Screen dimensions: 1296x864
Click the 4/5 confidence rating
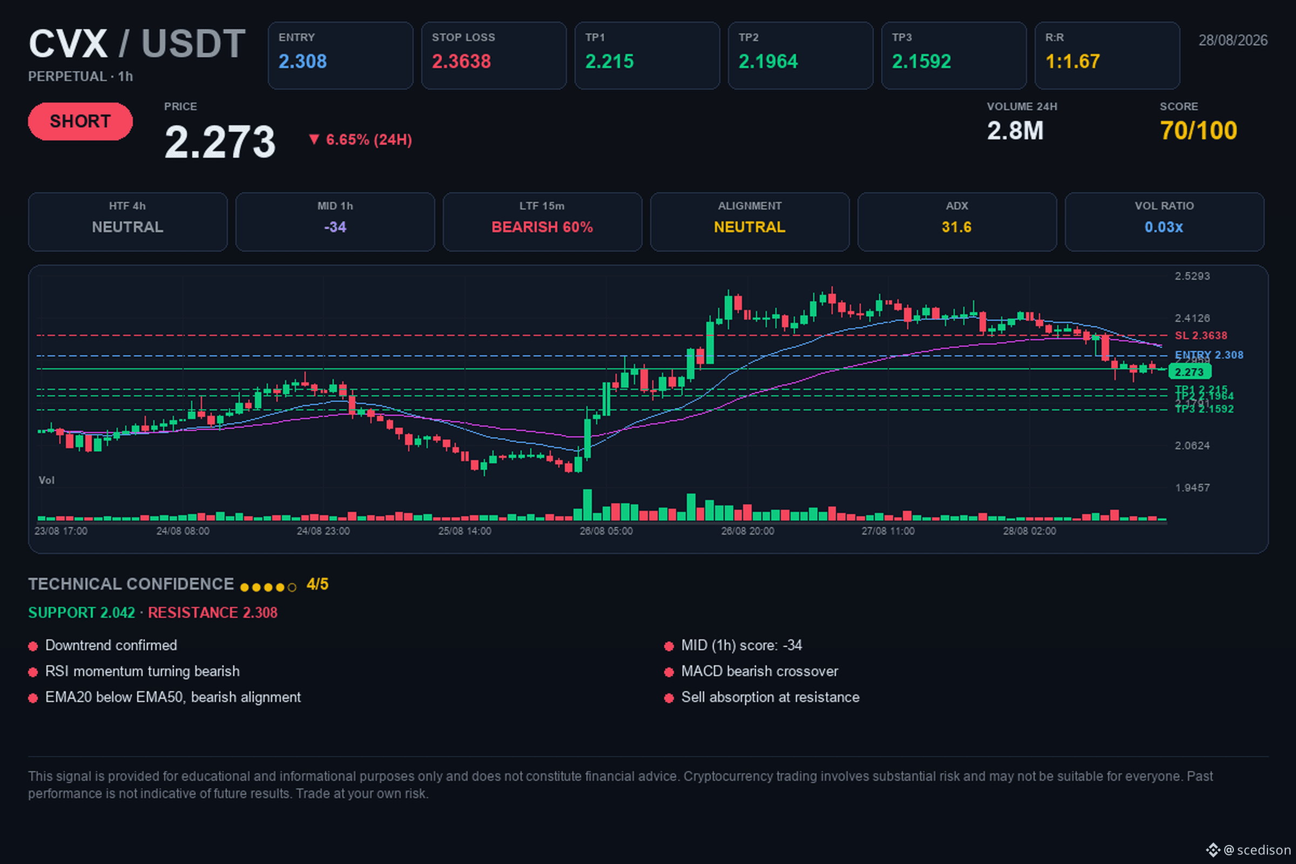click(x=318, y=584)
